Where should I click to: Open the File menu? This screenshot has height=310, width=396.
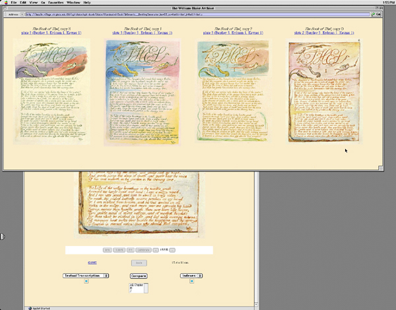click(x=14, y=3)
